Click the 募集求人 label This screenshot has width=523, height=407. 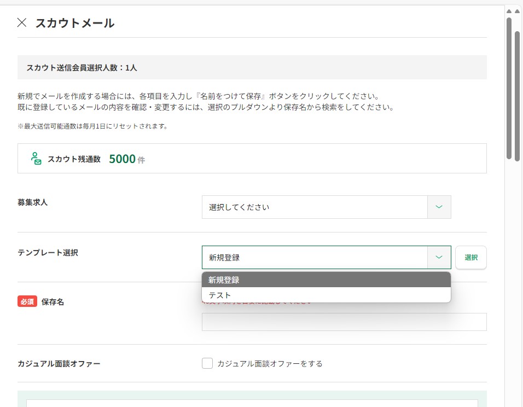point(33,202)
